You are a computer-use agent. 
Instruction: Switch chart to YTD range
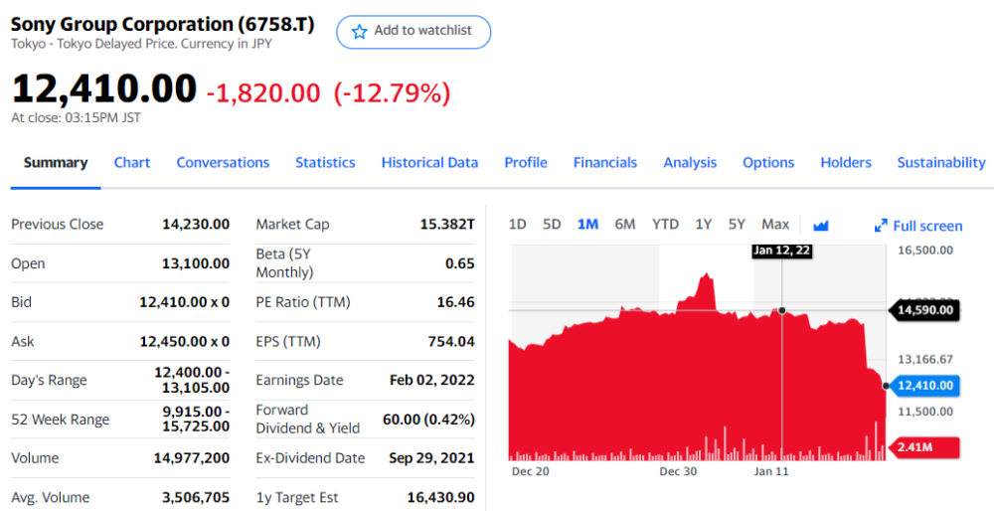[x=665, y=225]
